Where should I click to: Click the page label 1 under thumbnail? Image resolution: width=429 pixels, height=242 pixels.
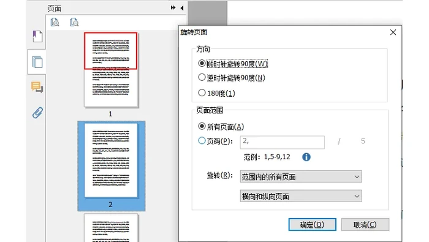[110, 114]
